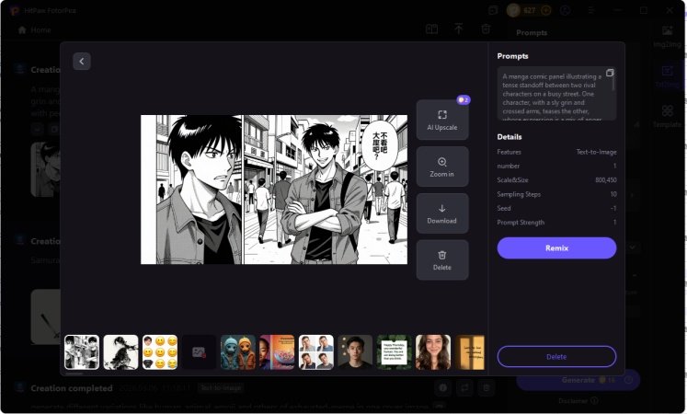Select the manga street standoff thumbnail

(x=82, y=352)
